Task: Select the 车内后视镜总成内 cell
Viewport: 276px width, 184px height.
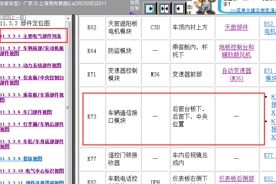Action: click(192, 159)
